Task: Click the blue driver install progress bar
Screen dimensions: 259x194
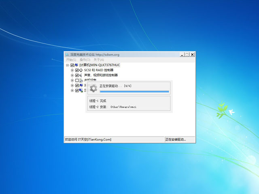Action: point(134,92)
